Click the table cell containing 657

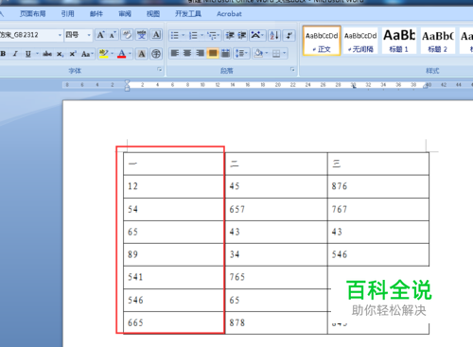pos(276,209)
